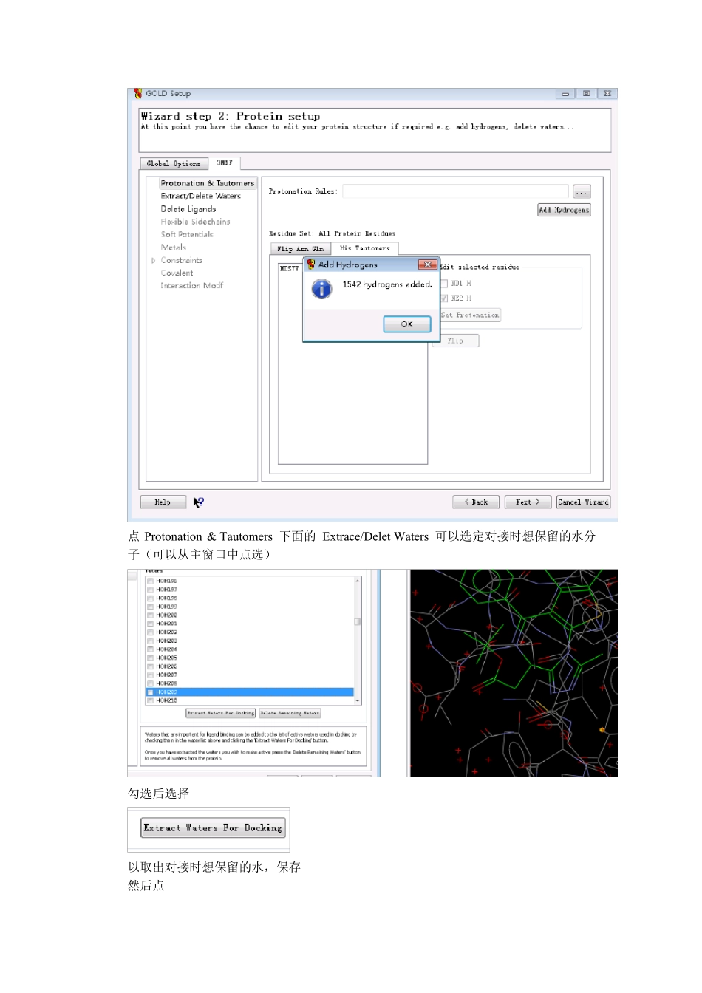Select HIS77 residue in list
Image resolution: width=702 pixels, height=993 pixels.
pos(290,269)
